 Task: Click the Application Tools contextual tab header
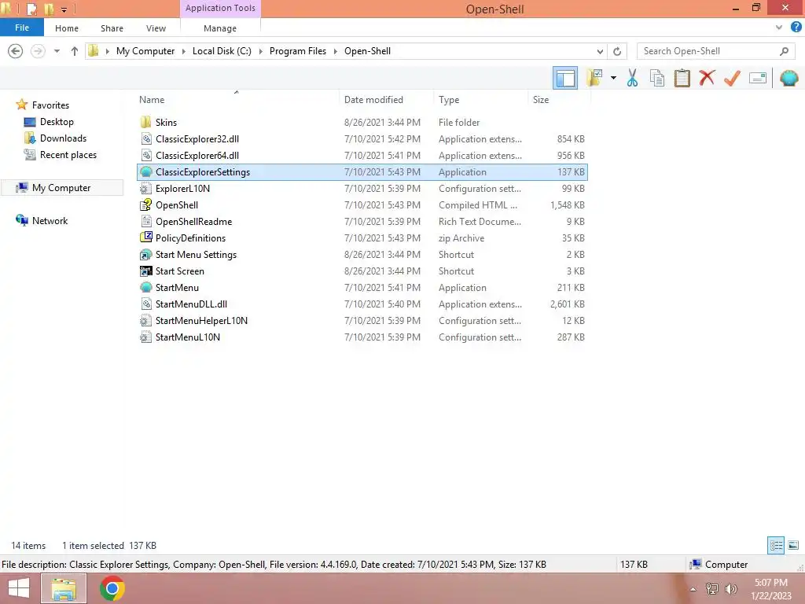point(220,8)
